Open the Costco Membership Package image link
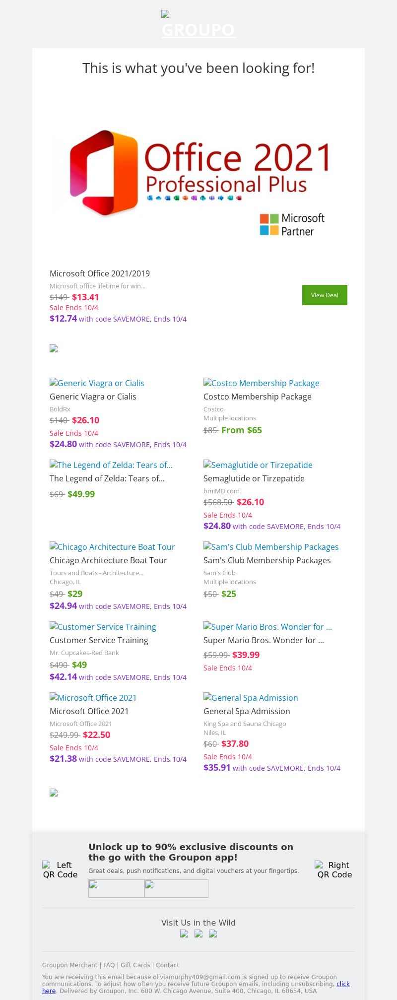Screen dimensions: 397x1000 pos(261,383)
